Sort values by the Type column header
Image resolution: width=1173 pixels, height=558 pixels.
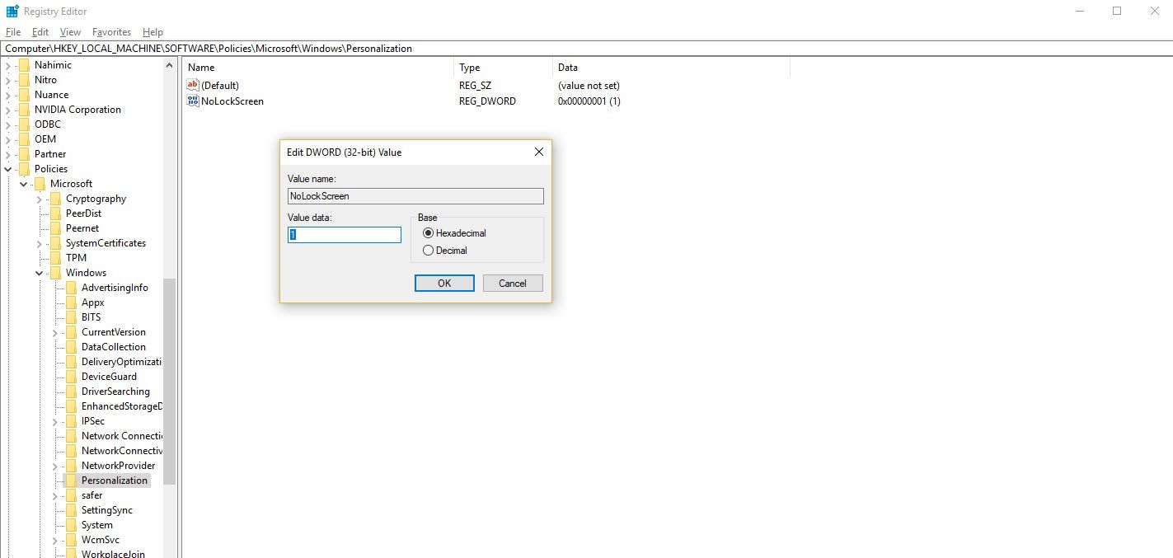[x=503, y=68]
